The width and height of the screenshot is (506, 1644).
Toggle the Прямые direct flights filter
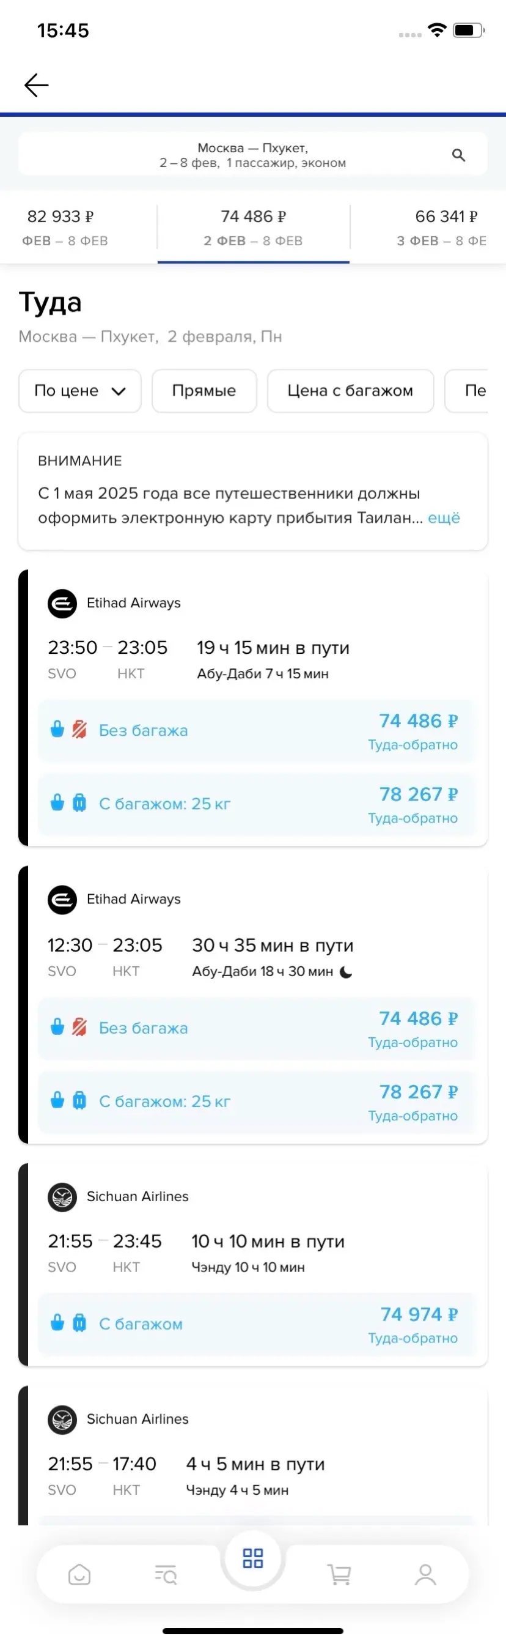[x=204, y=391]
